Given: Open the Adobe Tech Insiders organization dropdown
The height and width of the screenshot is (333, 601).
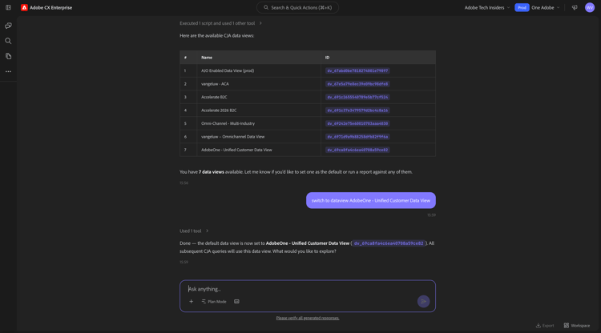Looking at the screenshot, I should 487,7.
